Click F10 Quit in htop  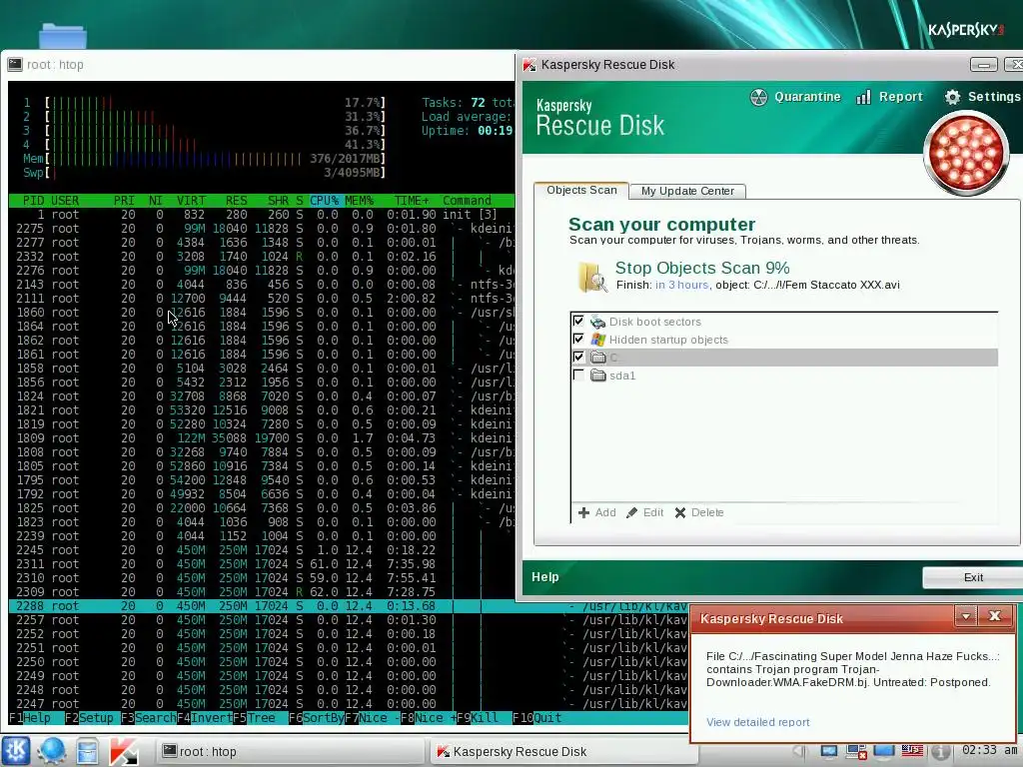pos(536,717)
